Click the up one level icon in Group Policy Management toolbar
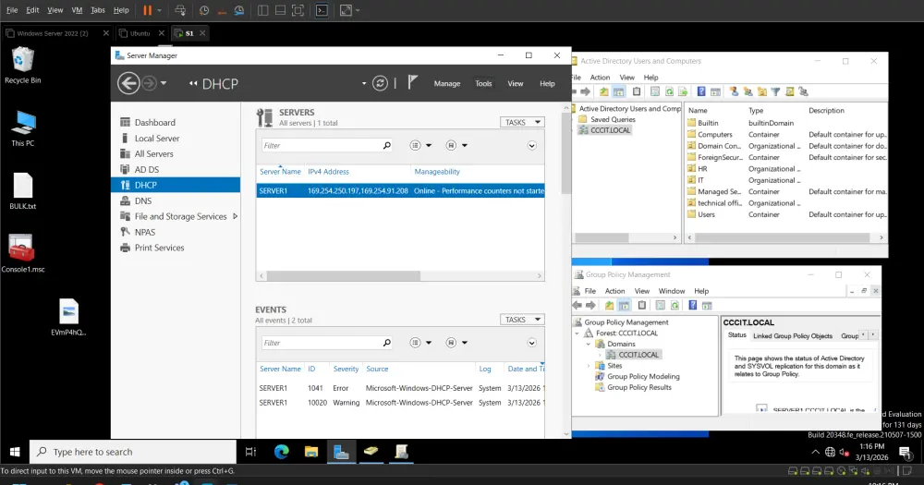The image size is (924, 485). tap(609, 305)
